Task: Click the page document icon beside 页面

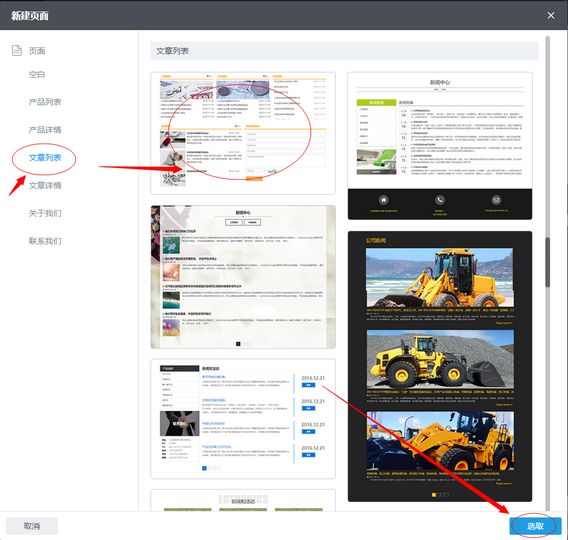Action: 17,51
